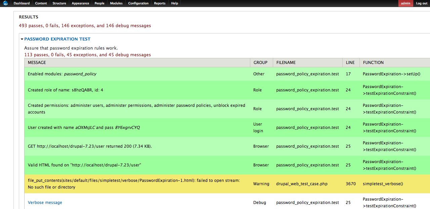
Task: Open the Verbose message link
Action: (45, 203)
